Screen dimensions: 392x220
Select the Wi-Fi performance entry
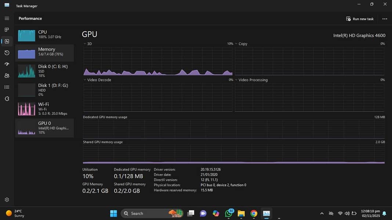pos(44,109)
